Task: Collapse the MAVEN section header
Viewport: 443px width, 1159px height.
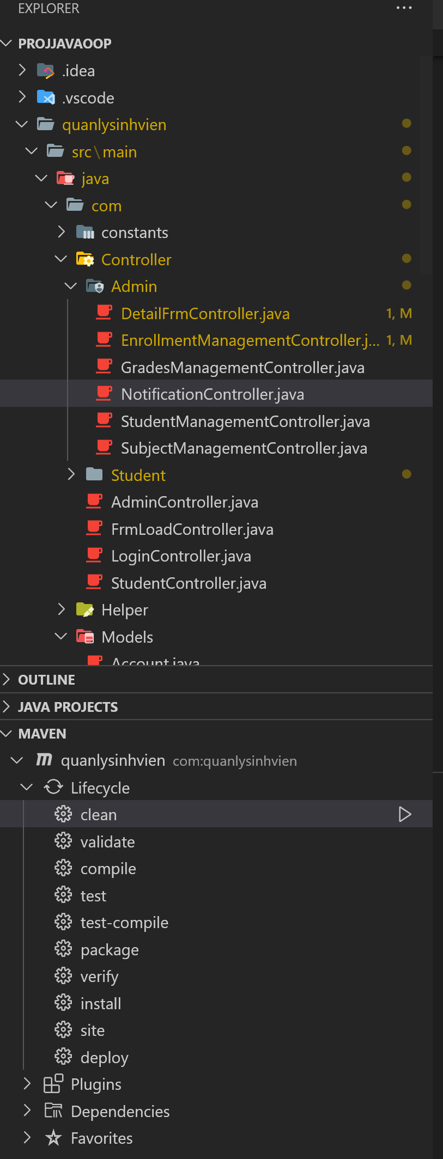Action: click(42, 733)
